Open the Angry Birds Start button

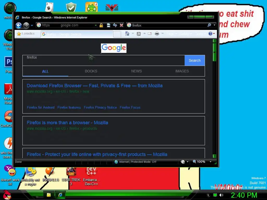(7, 195)
